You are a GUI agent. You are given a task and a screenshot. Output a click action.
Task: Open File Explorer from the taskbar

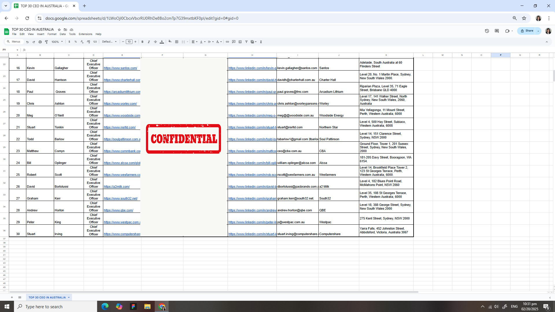[147, 307]
